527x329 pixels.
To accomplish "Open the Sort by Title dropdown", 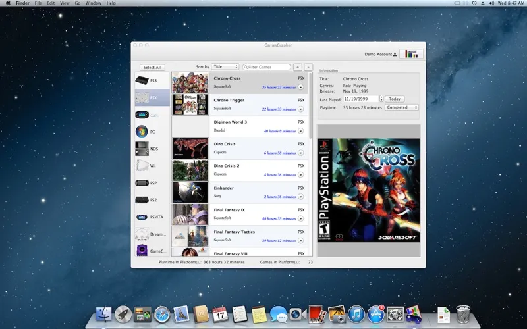I will [x=225, y=67].
